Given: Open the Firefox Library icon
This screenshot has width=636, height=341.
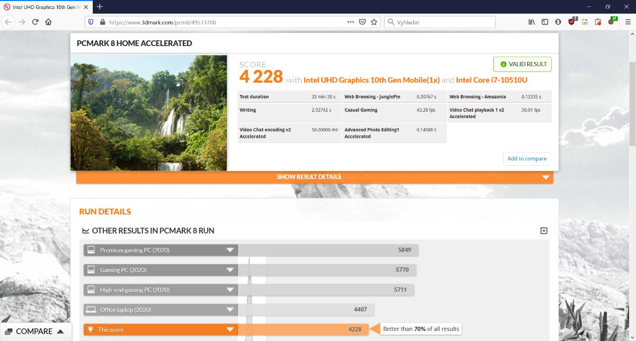Looking at the screenshot, I should click(x=532, y=22).
